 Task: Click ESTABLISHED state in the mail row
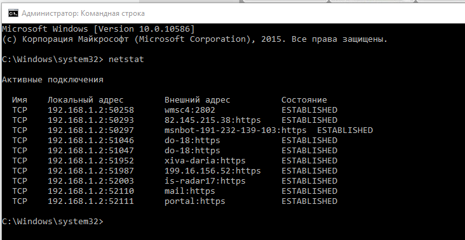pos(309,191)
